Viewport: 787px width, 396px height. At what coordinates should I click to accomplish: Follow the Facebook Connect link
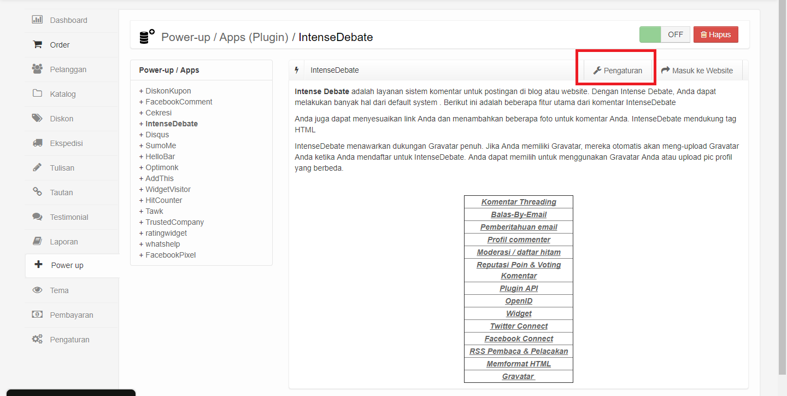(519, 339)
